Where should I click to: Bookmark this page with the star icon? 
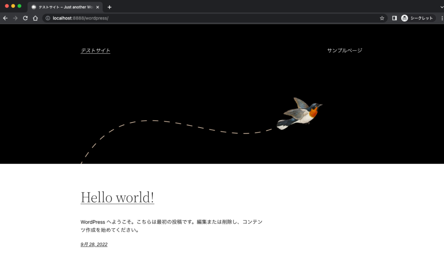382,18
